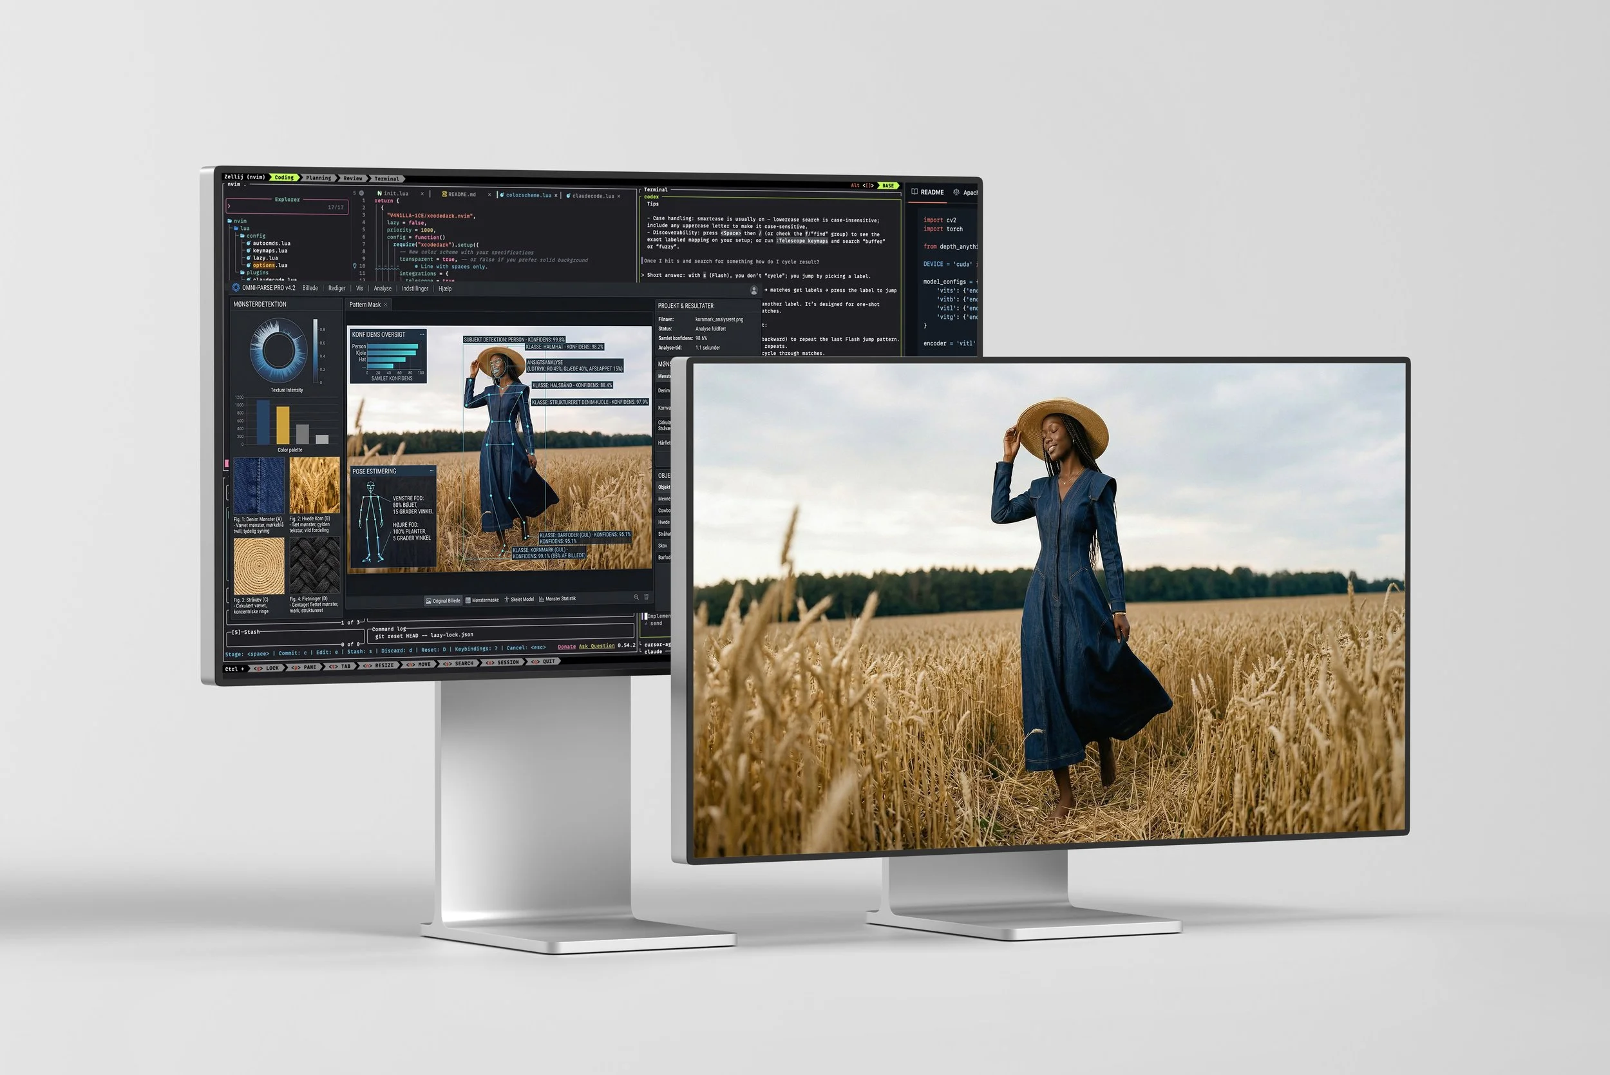The width and height of the screenshot is (1610, 1075).
Task: Open the Indstillinger menu
Action: tap(415, 289)
